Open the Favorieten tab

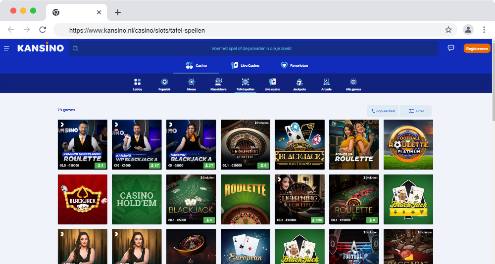click(294, 65)
